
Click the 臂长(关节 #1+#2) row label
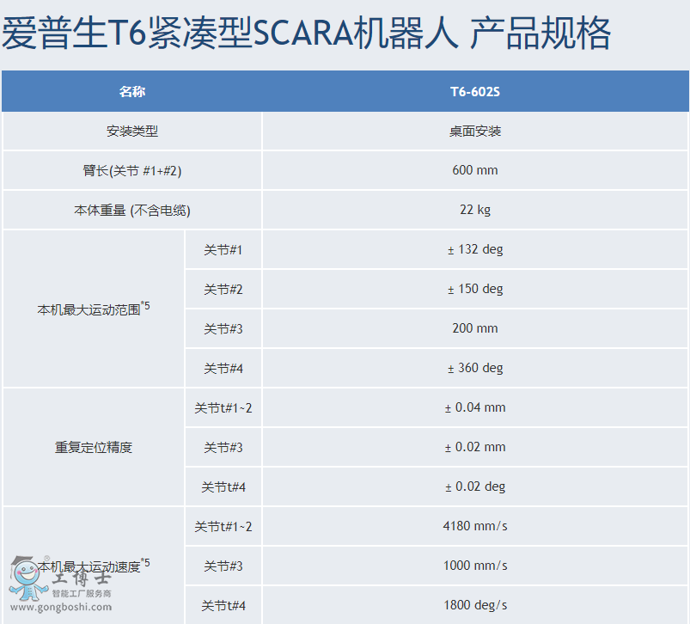[132, 170]
